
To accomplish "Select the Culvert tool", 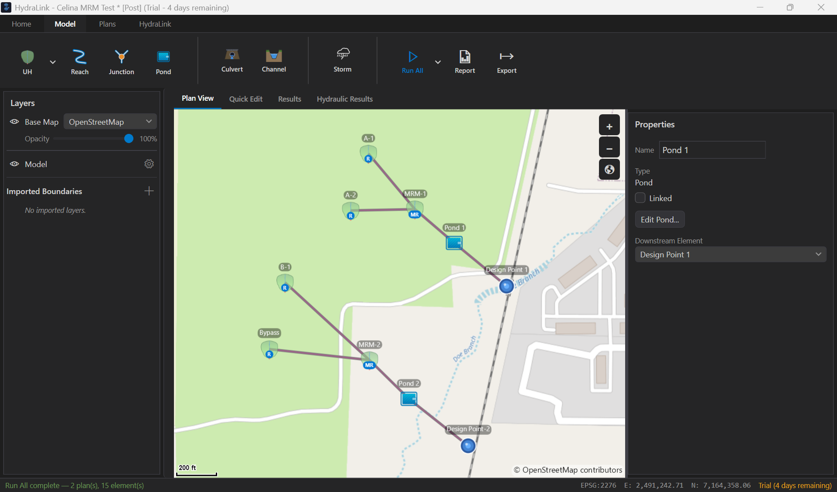I will tap(232, 61).
